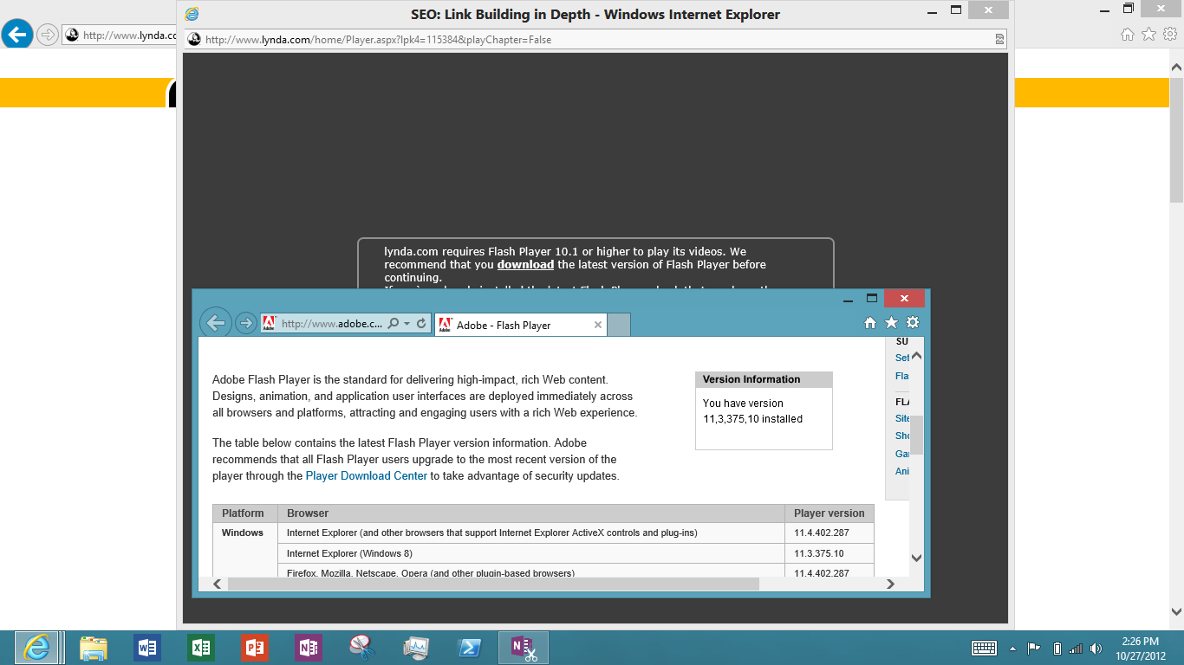The height and width of the screenshot is (665, 1184).
Task: Click the 'Internet Explorer (Windows 8)' table cell
Action: point(530,553)
